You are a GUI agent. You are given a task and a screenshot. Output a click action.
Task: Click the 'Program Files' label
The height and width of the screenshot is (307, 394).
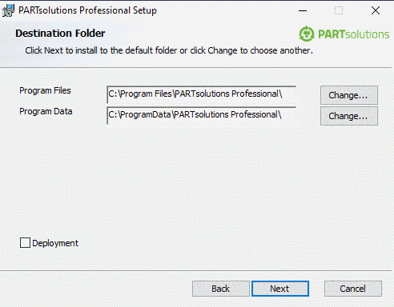pos(45,90)
